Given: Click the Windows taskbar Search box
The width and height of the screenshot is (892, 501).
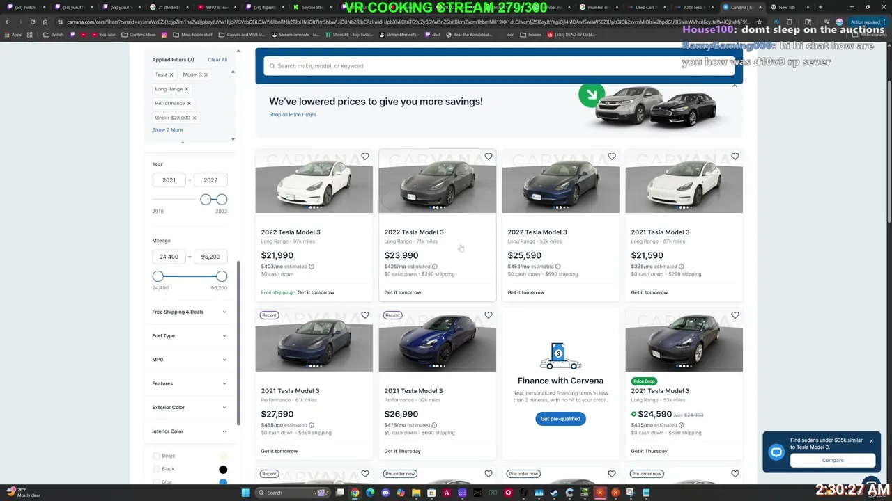Looking at the screenshot, I should (x=293, y=493).
